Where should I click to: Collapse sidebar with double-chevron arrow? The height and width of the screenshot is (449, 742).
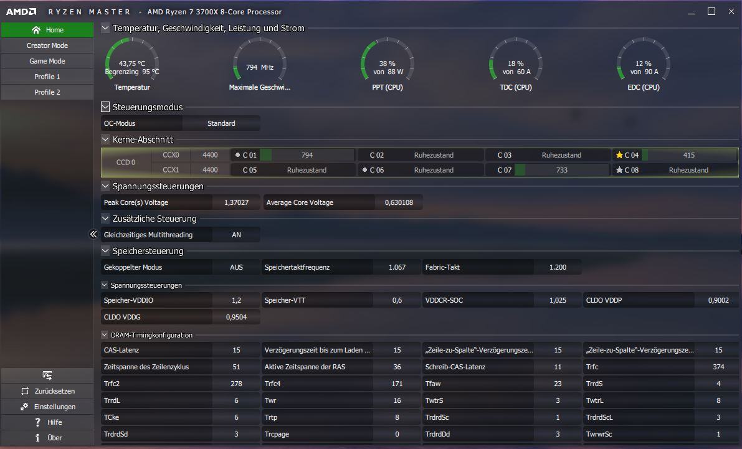93,234
